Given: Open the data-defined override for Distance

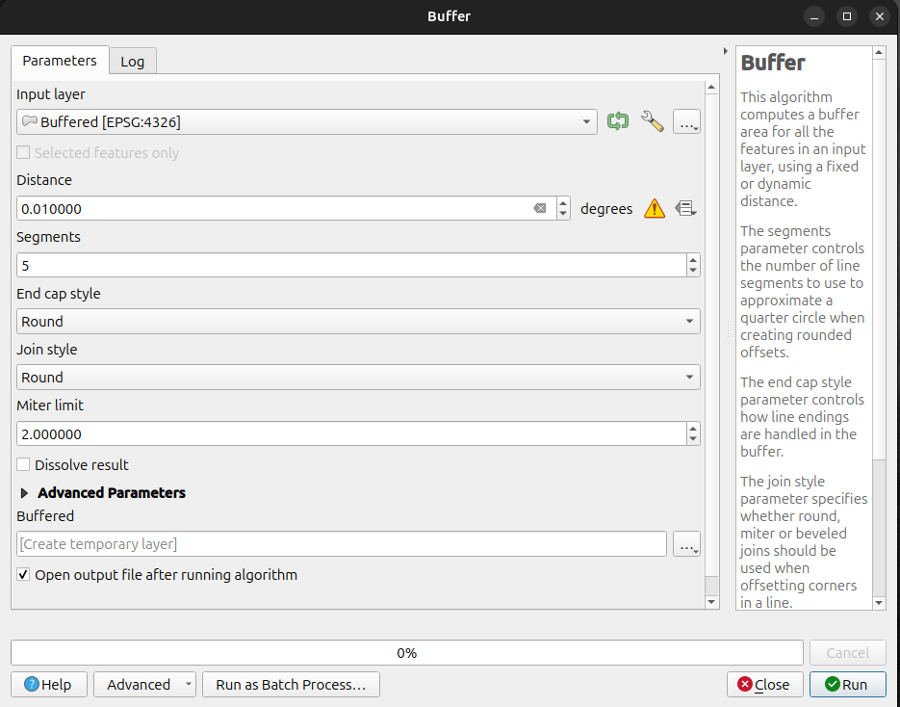Looking at the screenshot, I should (x=685, y=208).
